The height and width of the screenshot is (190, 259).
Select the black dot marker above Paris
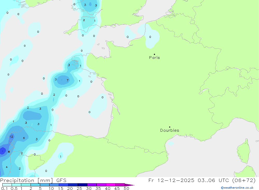point(154,54)
